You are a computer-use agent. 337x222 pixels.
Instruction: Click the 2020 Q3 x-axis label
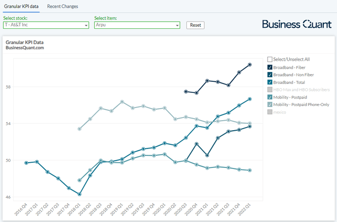click(181, 209)
